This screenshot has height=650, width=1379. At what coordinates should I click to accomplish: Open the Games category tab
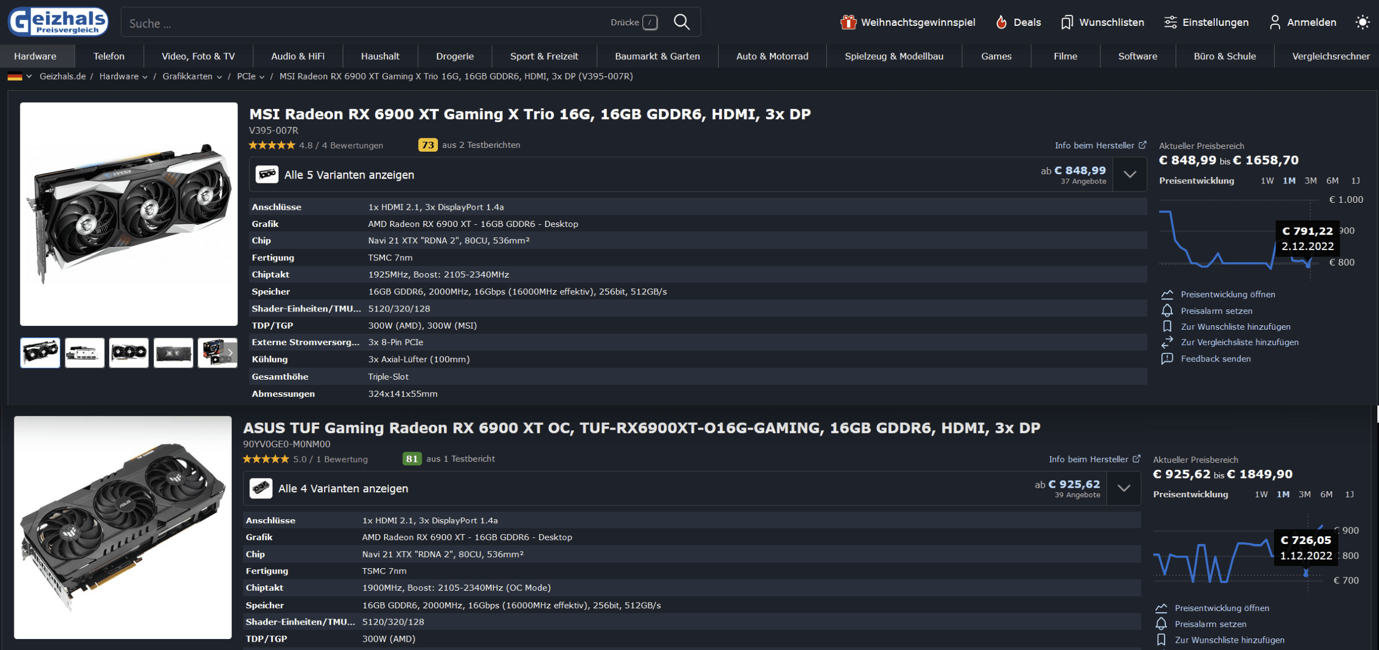click(996, 56)
